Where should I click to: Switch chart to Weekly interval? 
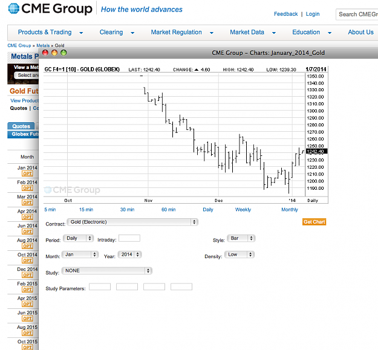243,210
